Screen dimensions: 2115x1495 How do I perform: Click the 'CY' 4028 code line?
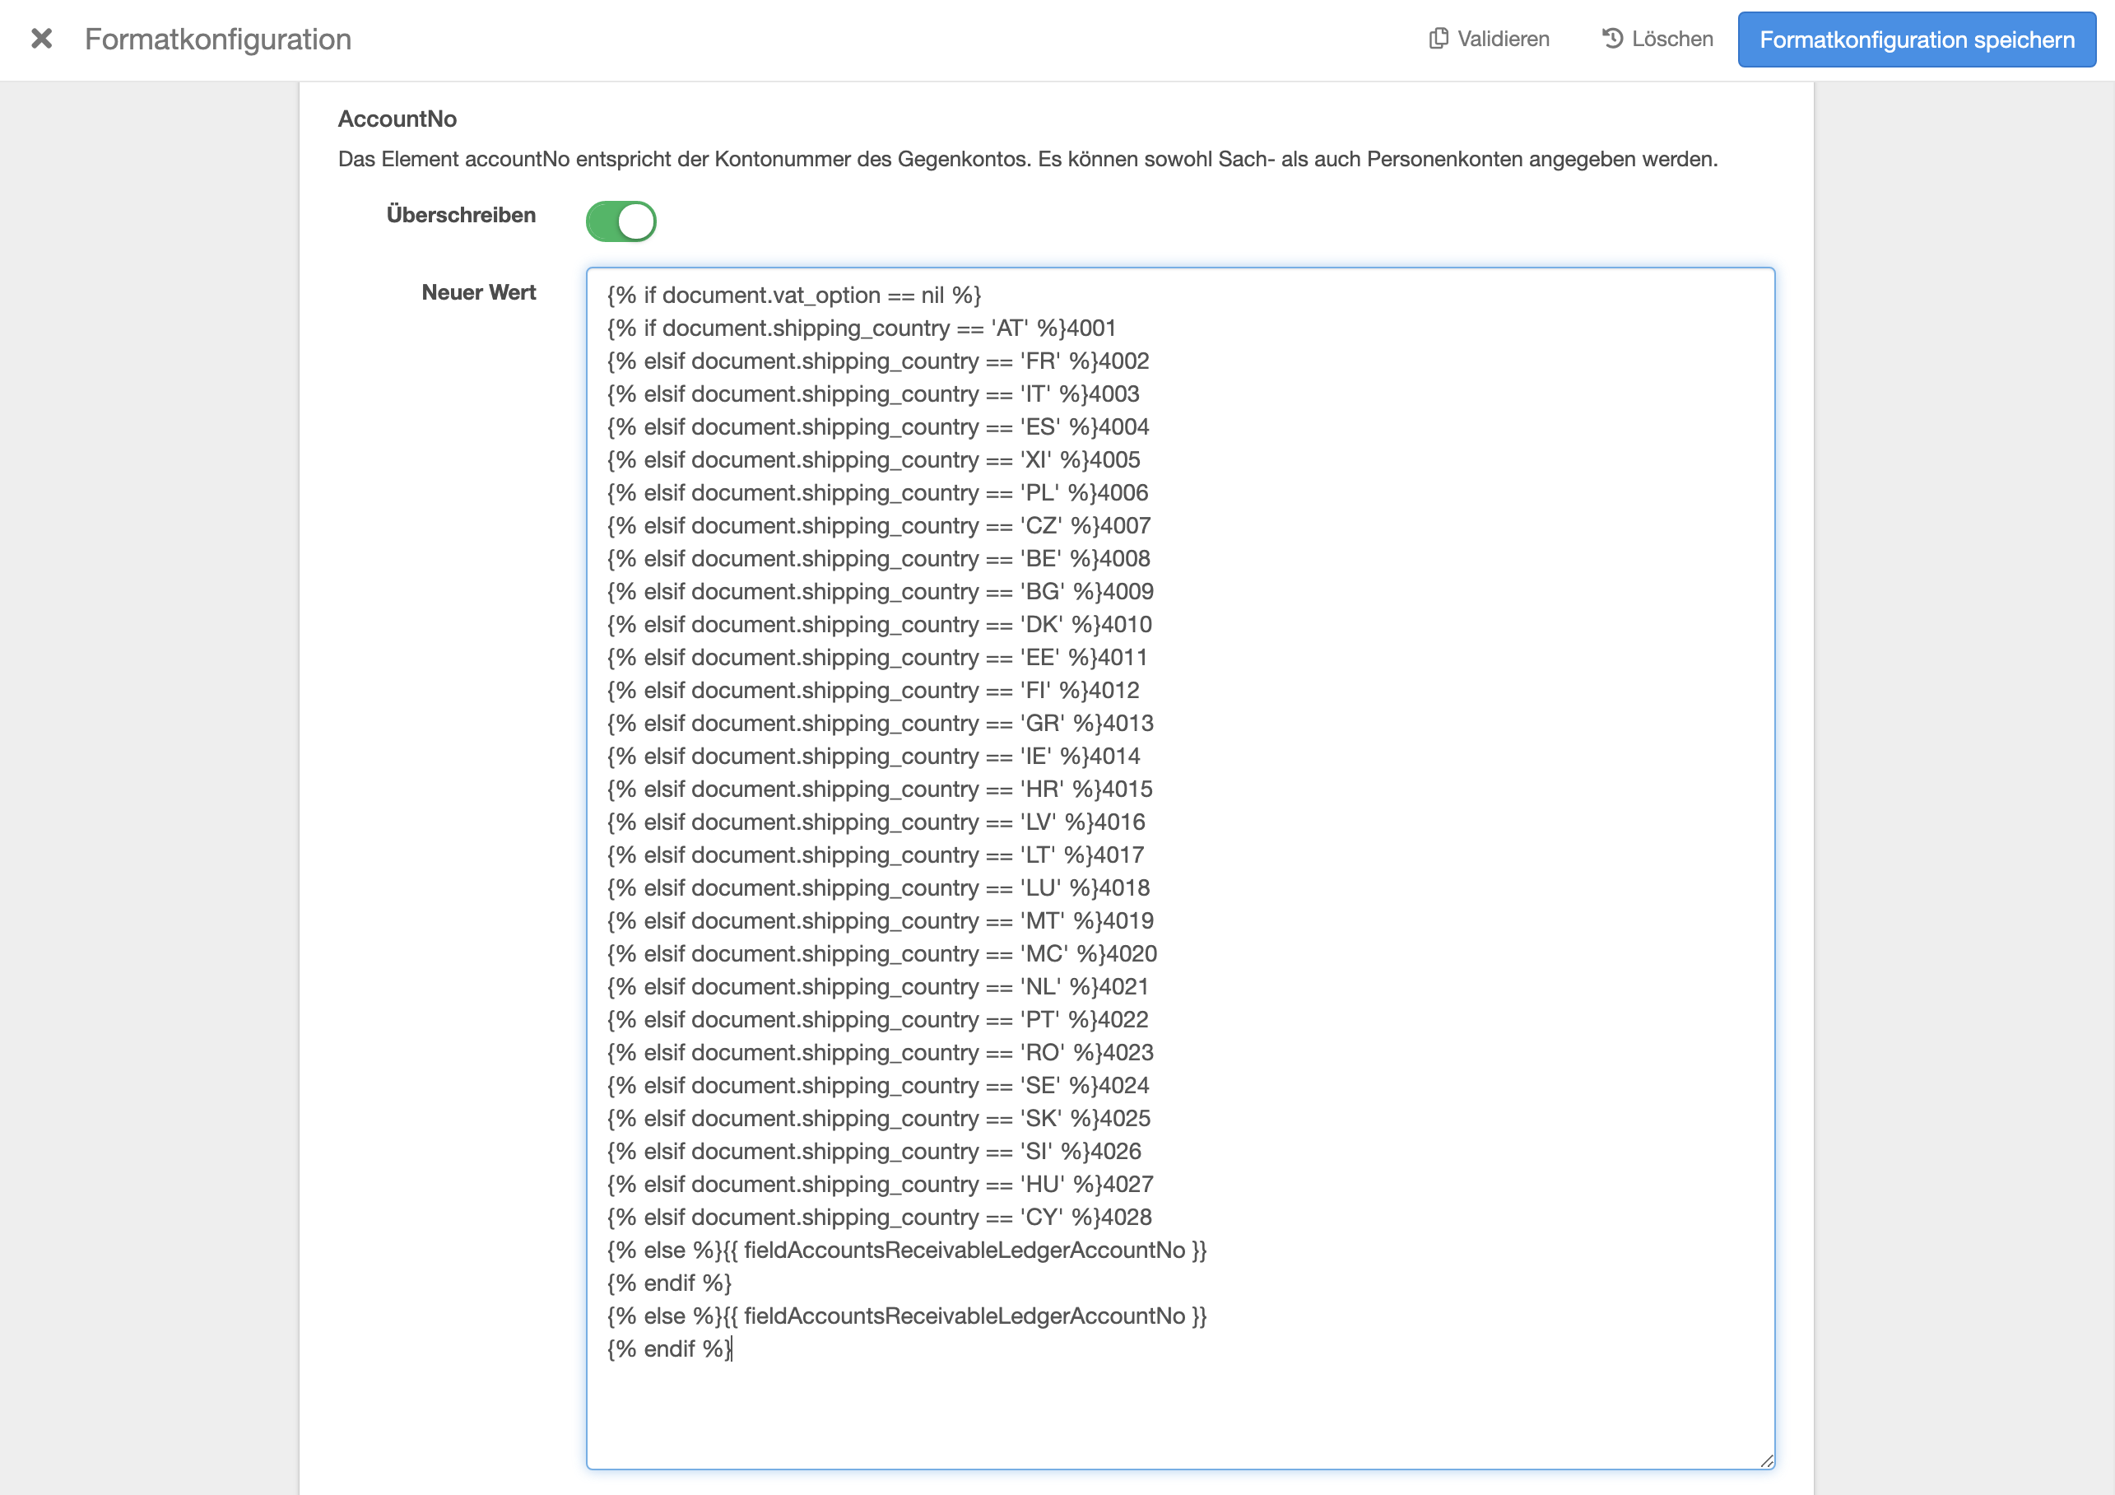pyautogui.click(x=879, y=1217)
